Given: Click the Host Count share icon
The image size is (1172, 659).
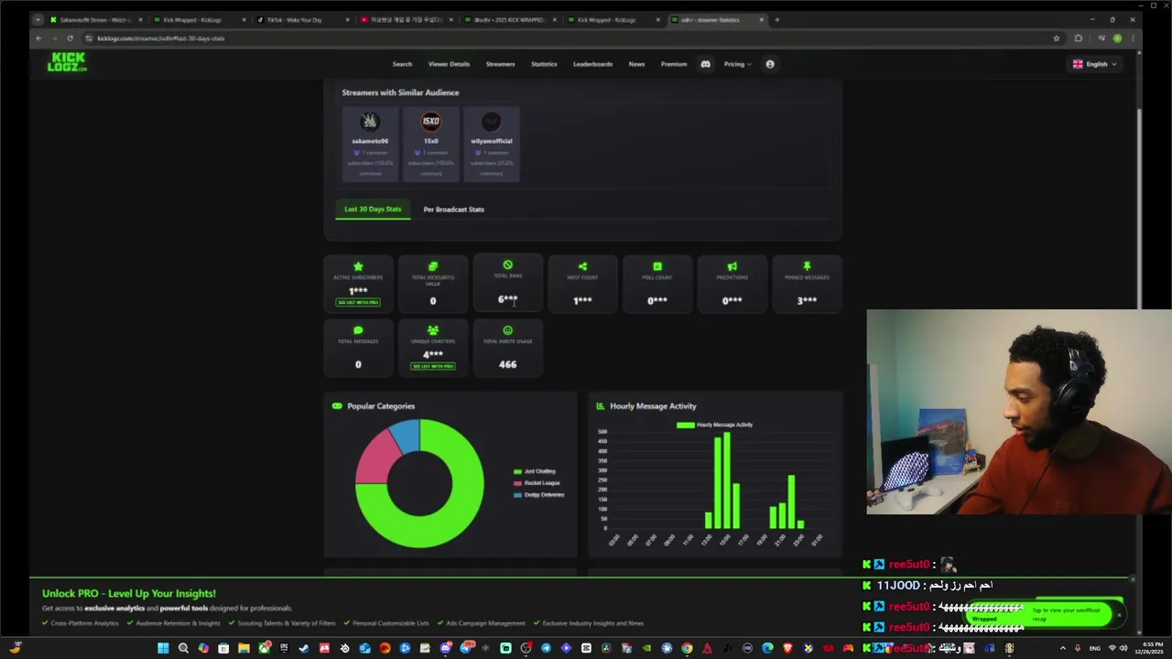Looking at the screenshot, I should tap(582, 266).
